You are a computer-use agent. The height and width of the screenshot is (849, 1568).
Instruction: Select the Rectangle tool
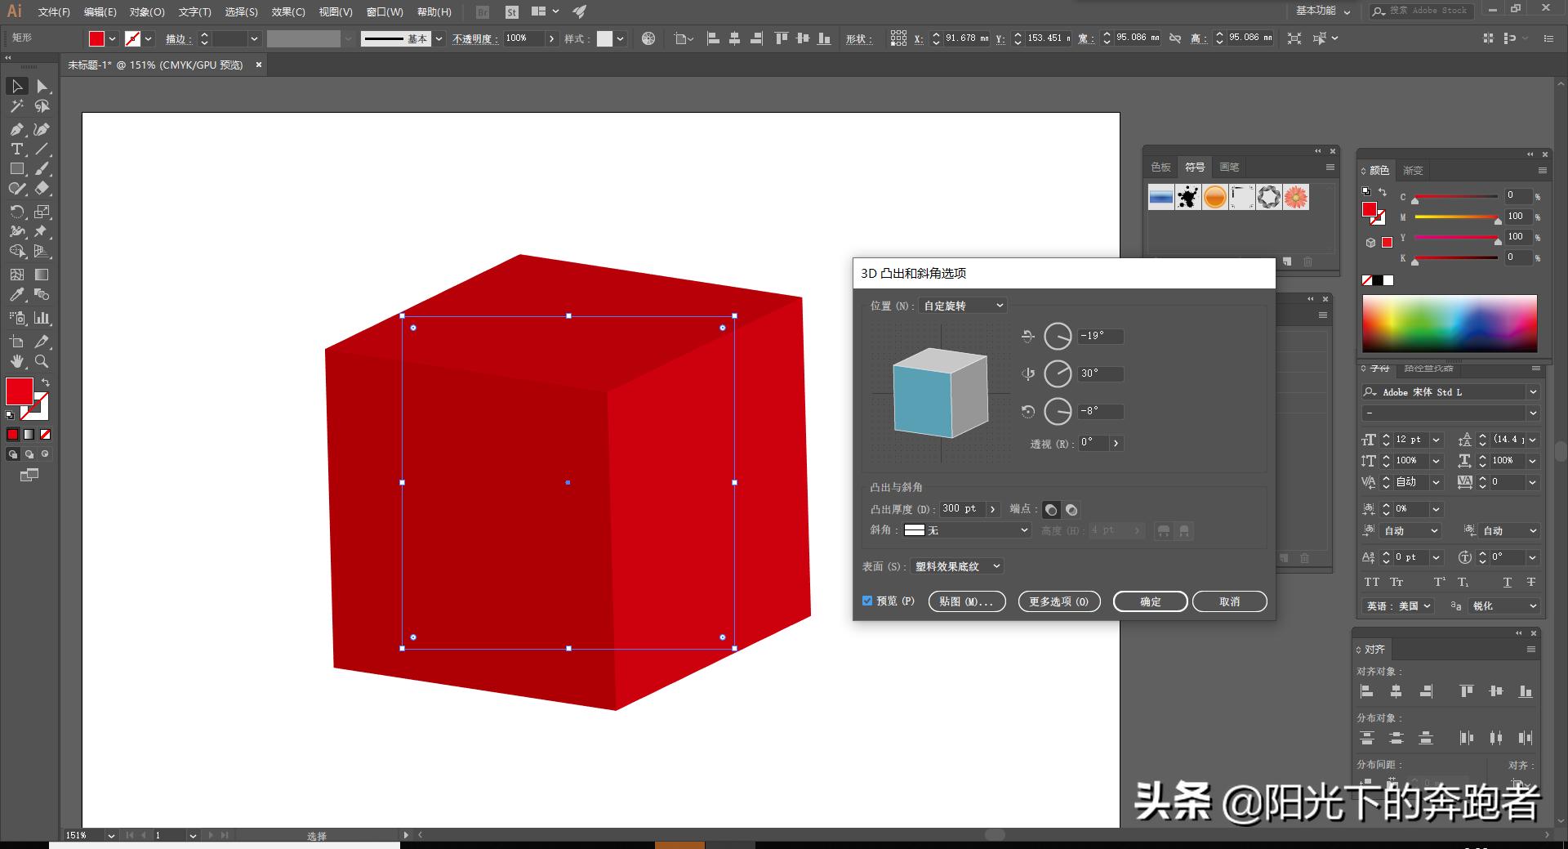[x=16, y=169]
